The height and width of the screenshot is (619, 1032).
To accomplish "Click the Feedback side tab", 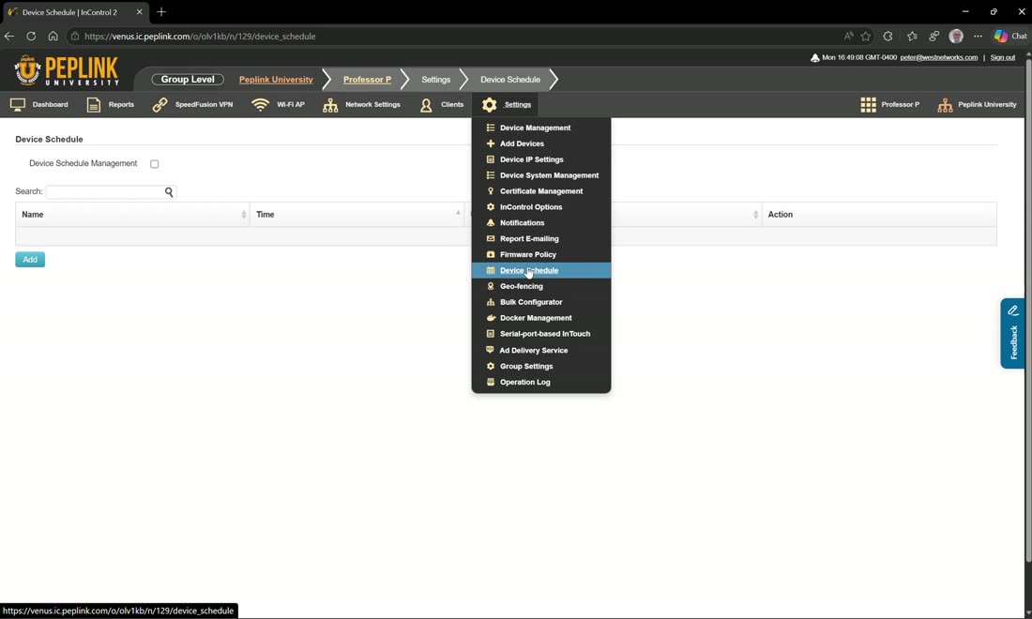I will tap(1013, 334).
